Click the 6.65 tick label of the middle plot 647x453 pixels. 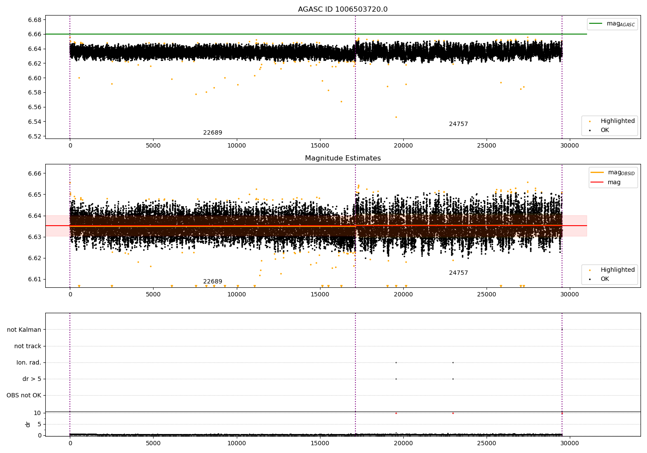35,195
